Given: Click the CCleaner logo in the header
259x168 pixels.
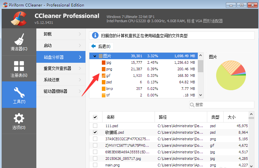Looking at the screenshot, I should 19,19.
